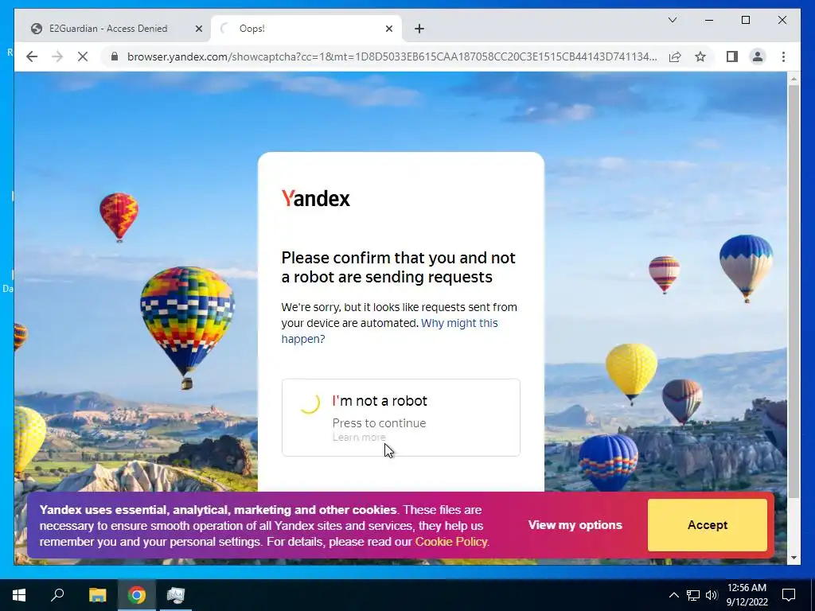Open the browser side panel

[x=732, y=56]
